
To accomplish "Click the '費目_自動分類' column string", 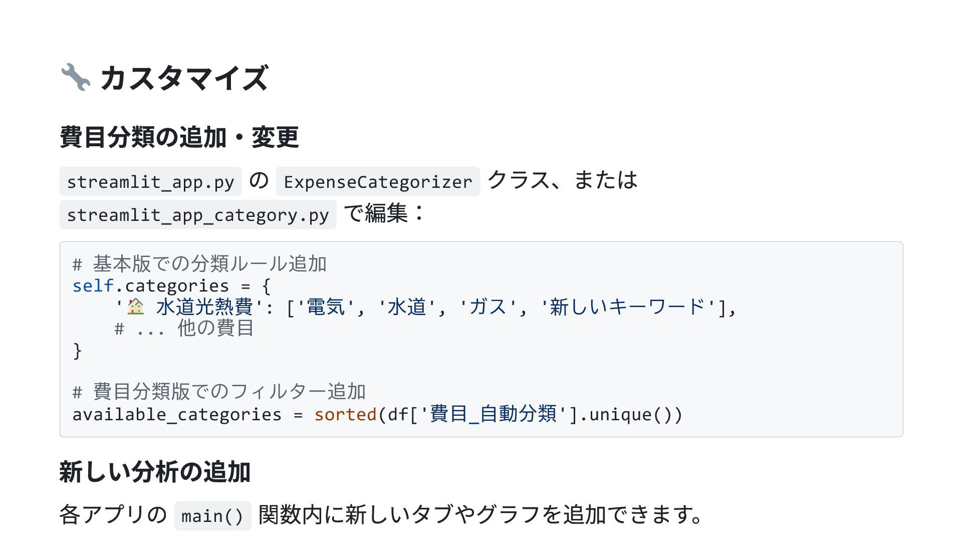I will [494, 414].
